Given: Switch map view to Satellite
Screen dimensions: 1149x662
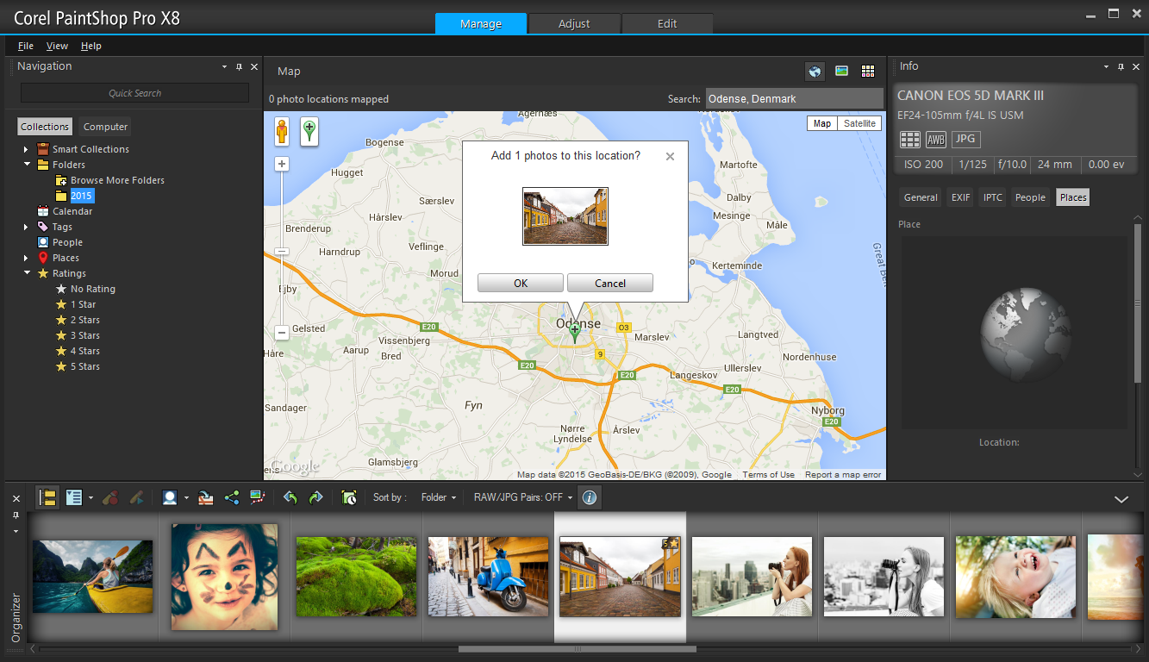Looking at the screenshot, I should [x=859, y=123].
